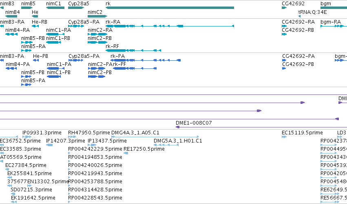Select protein nimB5-PB

(33, 72)
